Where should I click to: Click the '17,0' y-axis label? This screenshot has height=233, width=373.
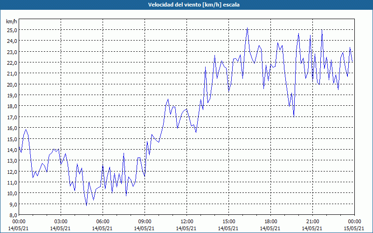coord(13,117)
